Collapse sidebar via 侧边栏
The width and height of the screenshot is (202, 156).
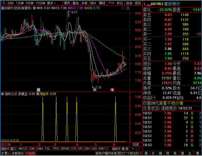point(136,153)
